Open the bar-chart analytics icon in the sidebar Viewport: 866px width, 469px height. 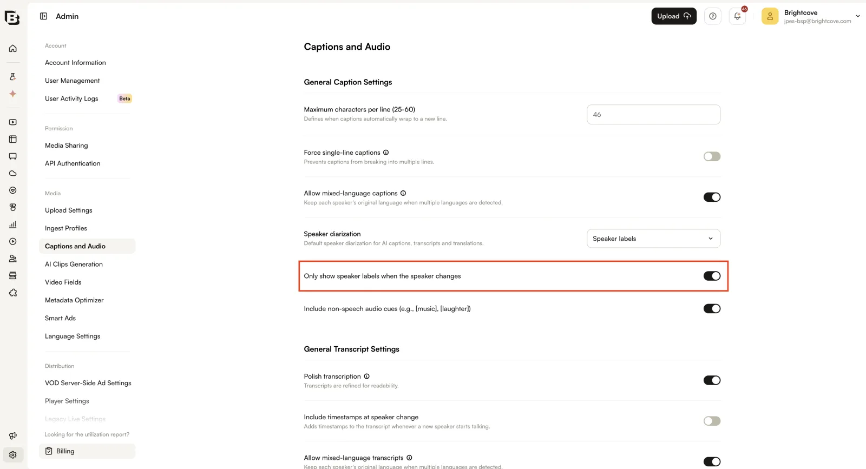(13, 224)
